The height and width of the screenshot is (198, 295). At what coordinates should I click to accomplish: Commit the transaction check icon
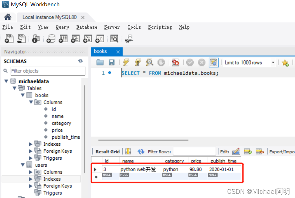pyautogui.click(x=190, y=62)
